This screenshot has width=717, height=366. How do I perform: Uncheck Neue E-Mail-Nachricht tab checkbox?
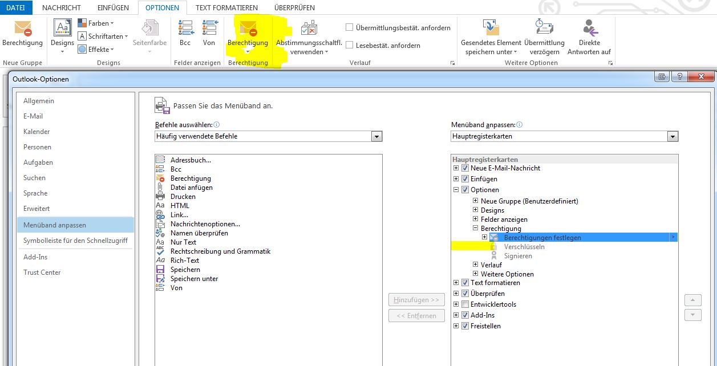click(465, 168)
